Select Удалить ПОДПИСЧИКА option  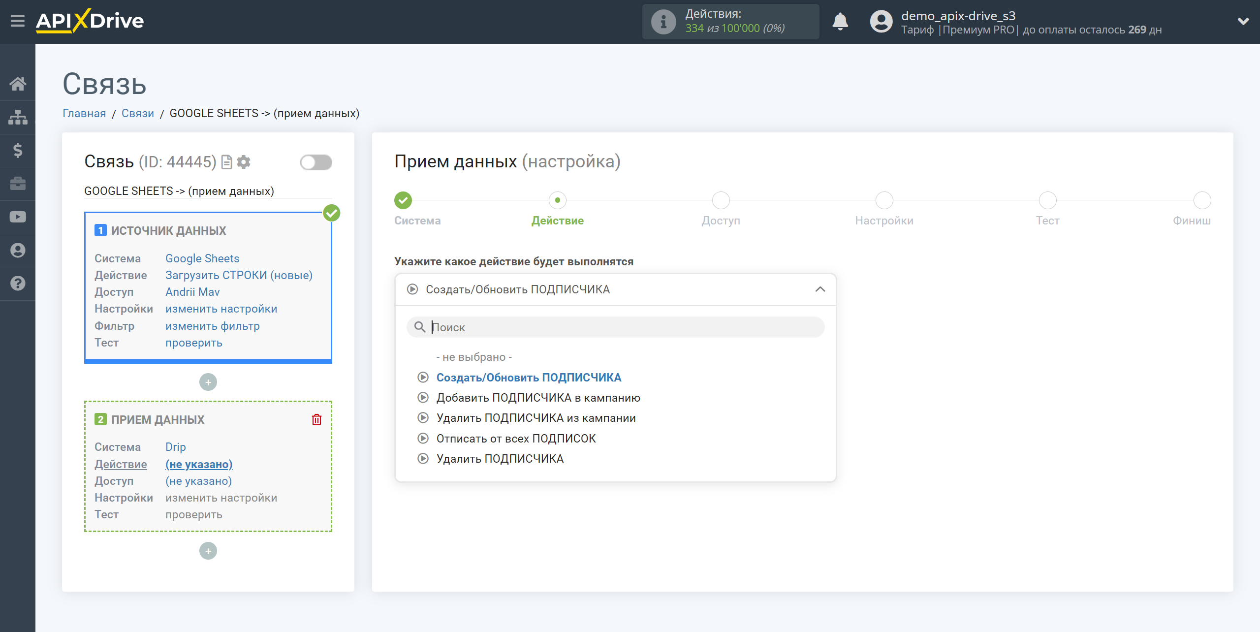point(500,459)
